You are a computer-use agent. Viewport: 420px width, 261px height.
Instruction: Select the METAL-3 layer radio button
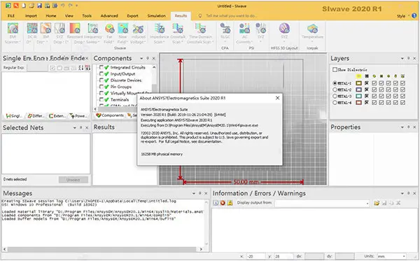[335, 96]
